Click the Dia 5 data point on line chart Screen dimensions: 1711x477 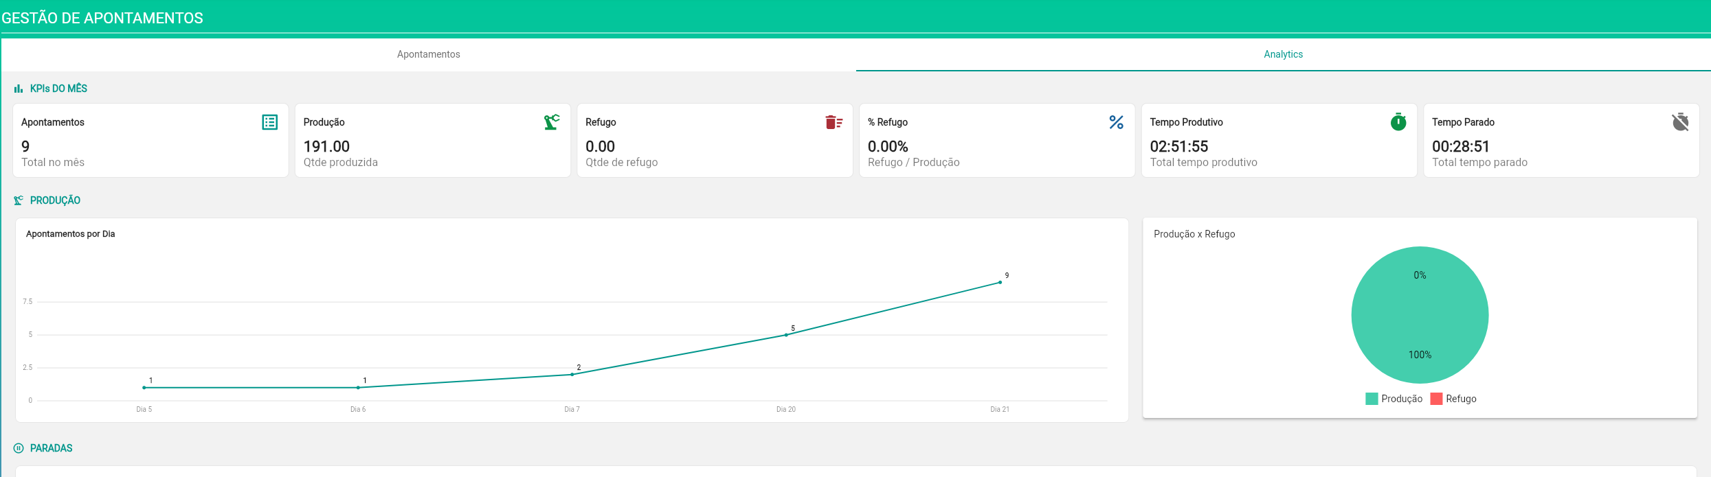click(144, 388)
